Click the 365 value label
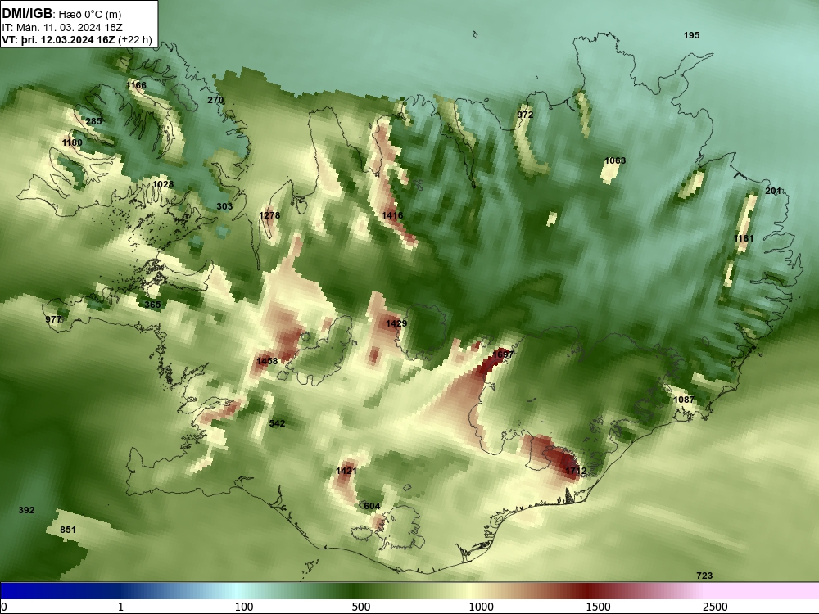This screenshot has height=614, width=819. pyautogui.click(x=153, y=305)
